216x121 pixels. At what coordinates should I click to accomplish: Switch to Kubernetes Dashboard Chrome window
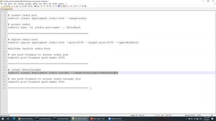click(x=26, y=119)
